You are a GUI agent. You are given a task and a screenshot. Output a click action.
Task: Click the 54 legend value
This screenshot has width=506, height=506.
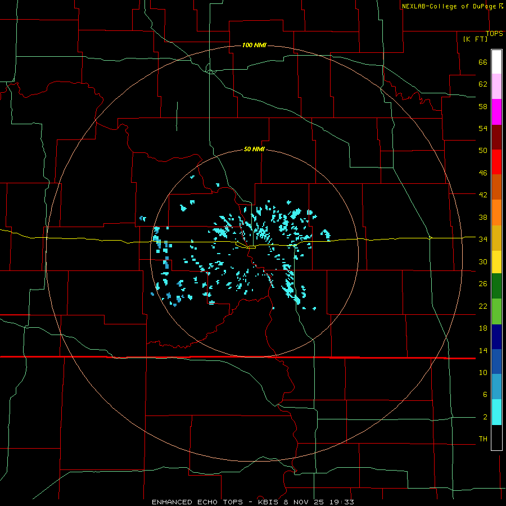click(x=483, y=128)
